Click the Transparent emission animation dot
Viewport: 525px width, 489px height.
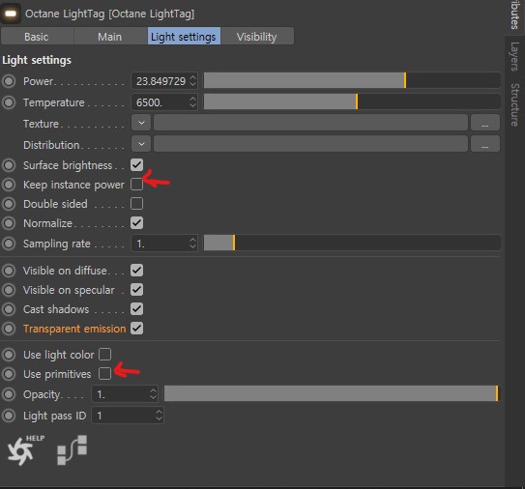[x=9, y=329]
